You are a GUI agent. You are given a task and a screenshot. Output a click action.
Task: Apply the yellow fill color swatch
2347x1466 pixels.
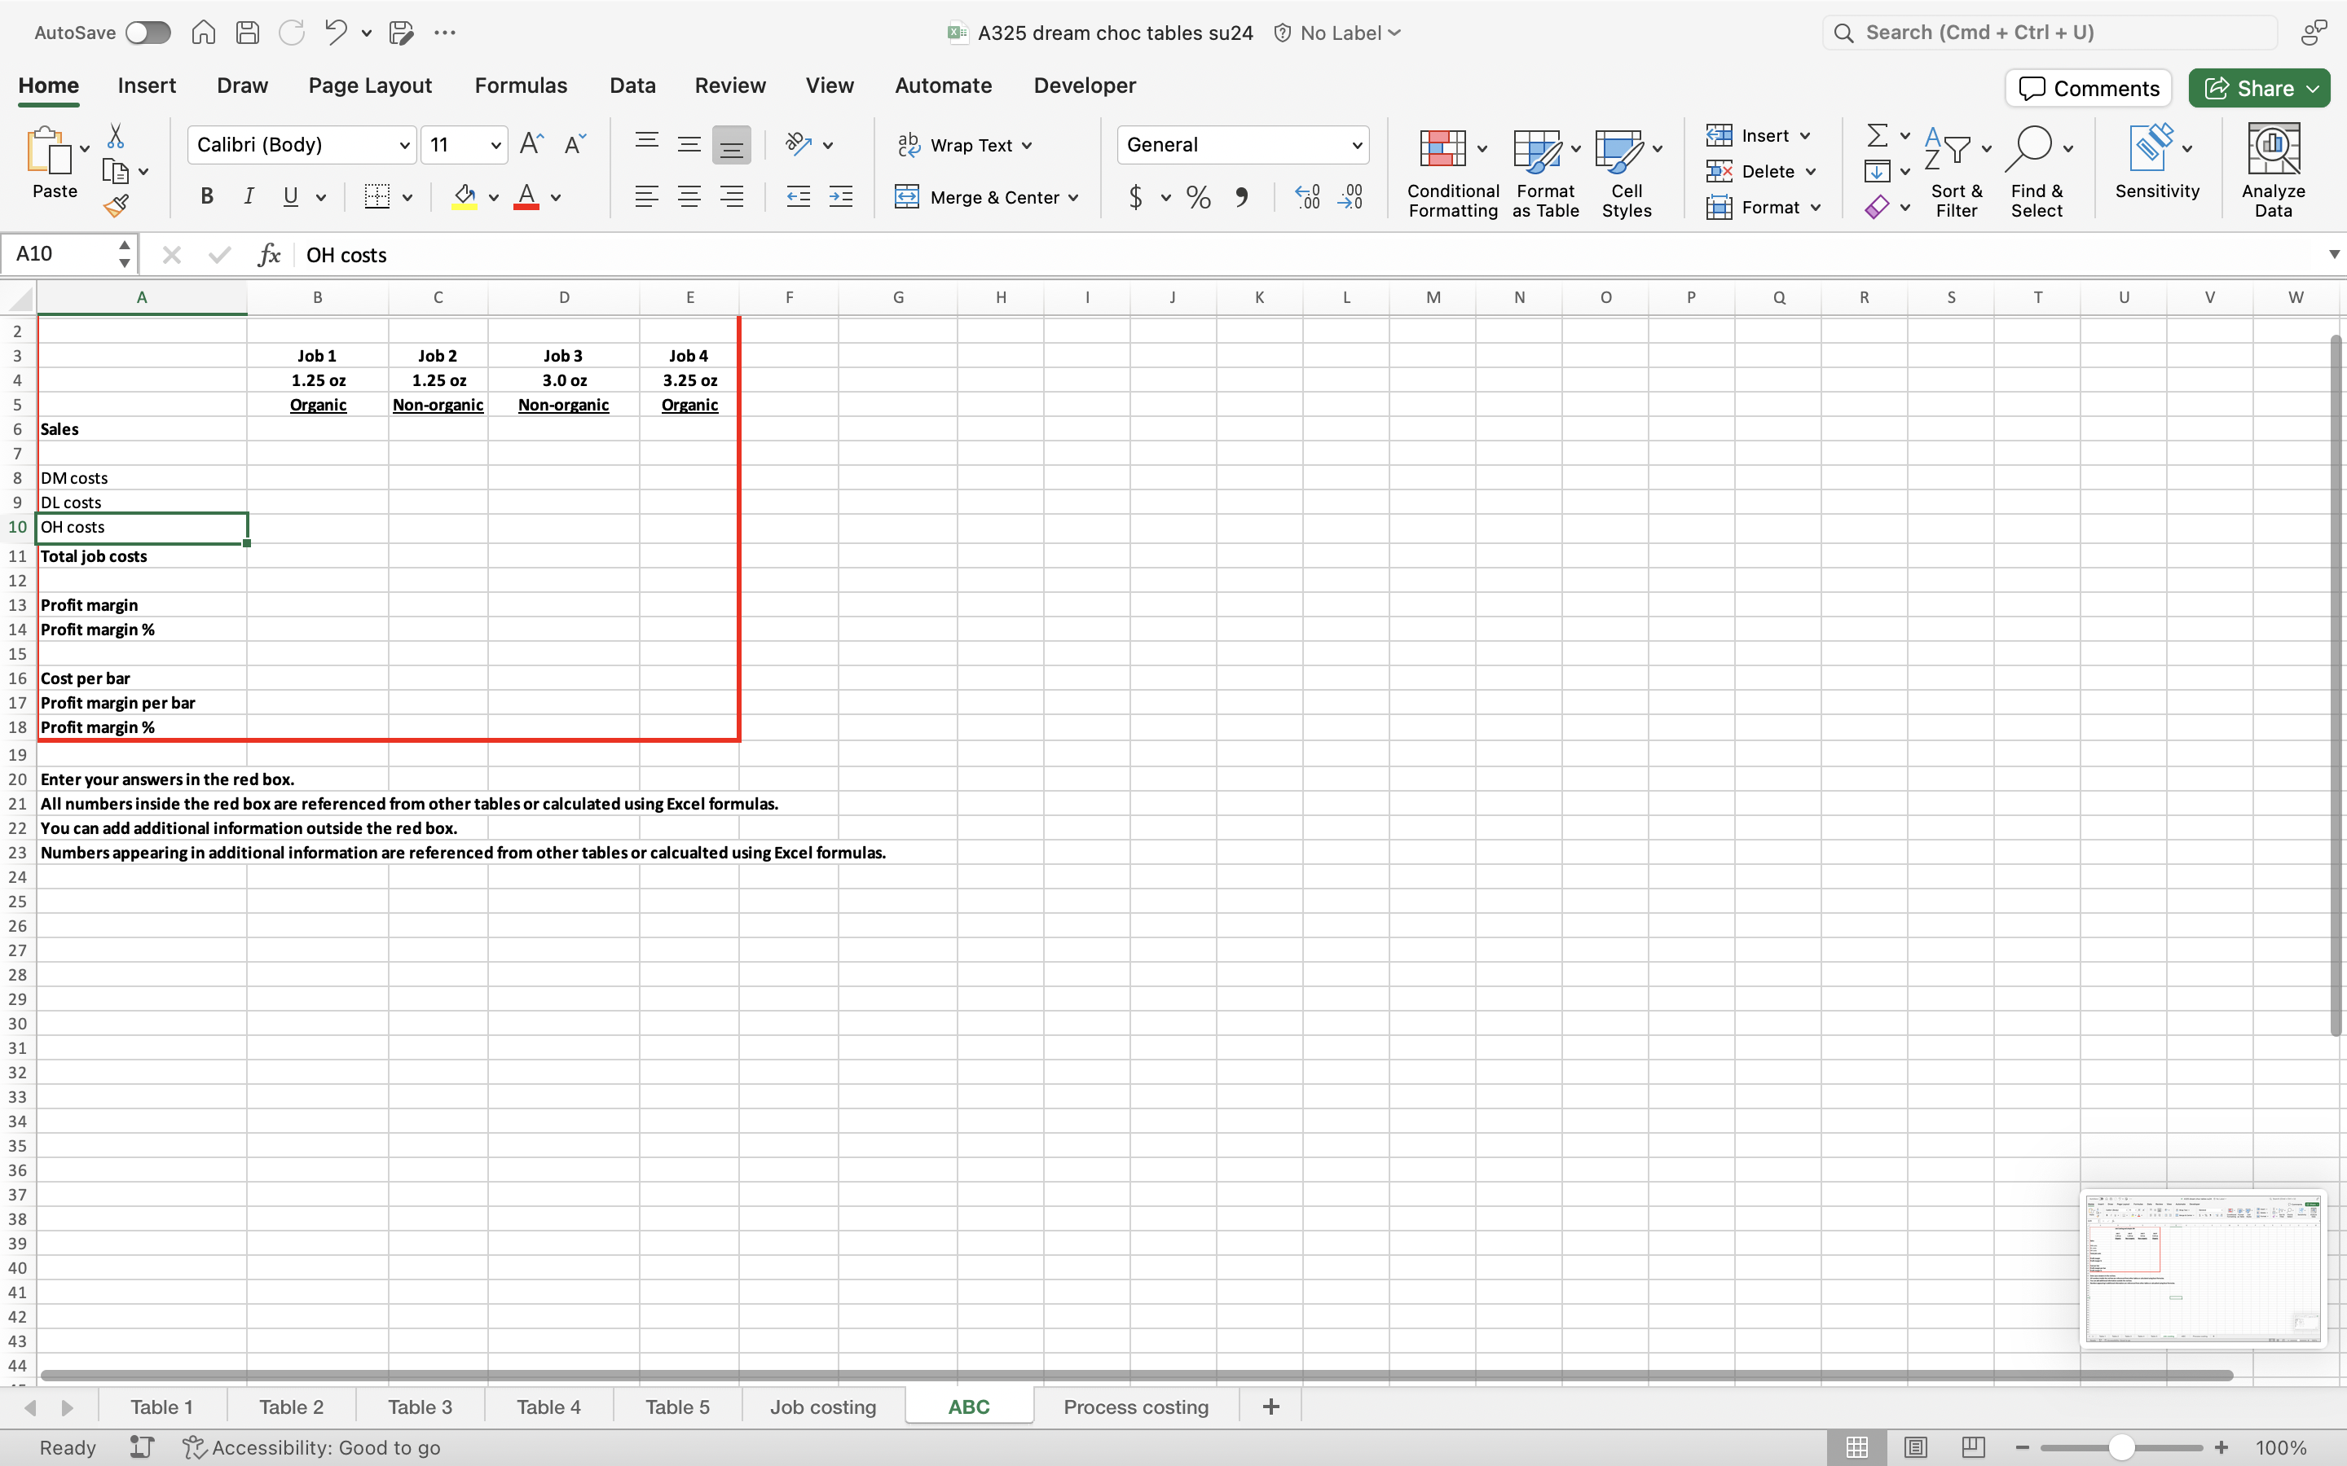pos(465,198)
